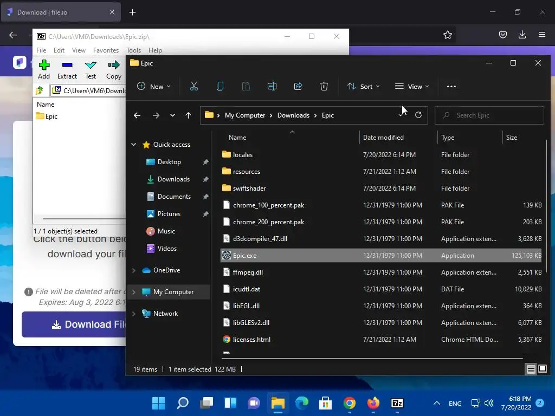Open the View menu in 7-Zip
Screen dimensions: 555x416
point(79,50)
